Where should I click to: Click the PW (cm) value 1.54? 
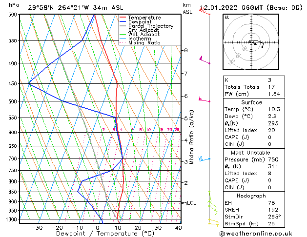(274, 94)
